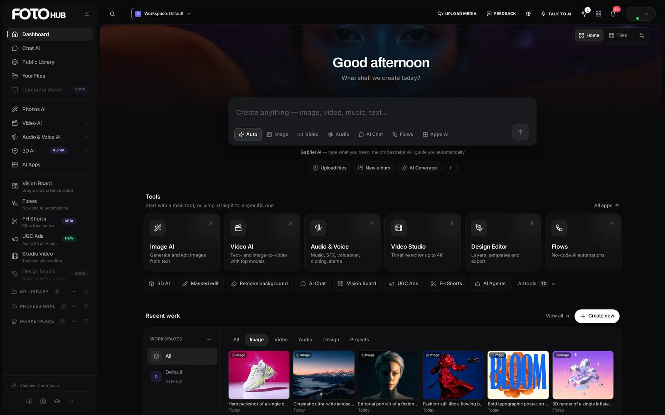Open Workspace: Default dropdown
Screen dimensions: 665x415
click(163, 14)
